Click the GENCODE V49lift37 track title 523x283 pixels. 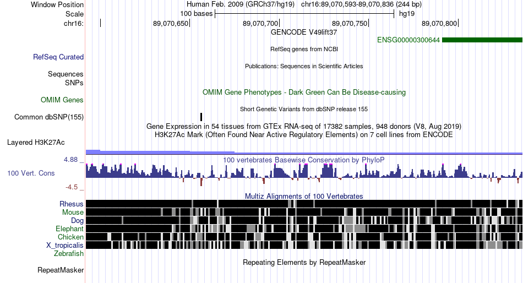tap(304, 32)
